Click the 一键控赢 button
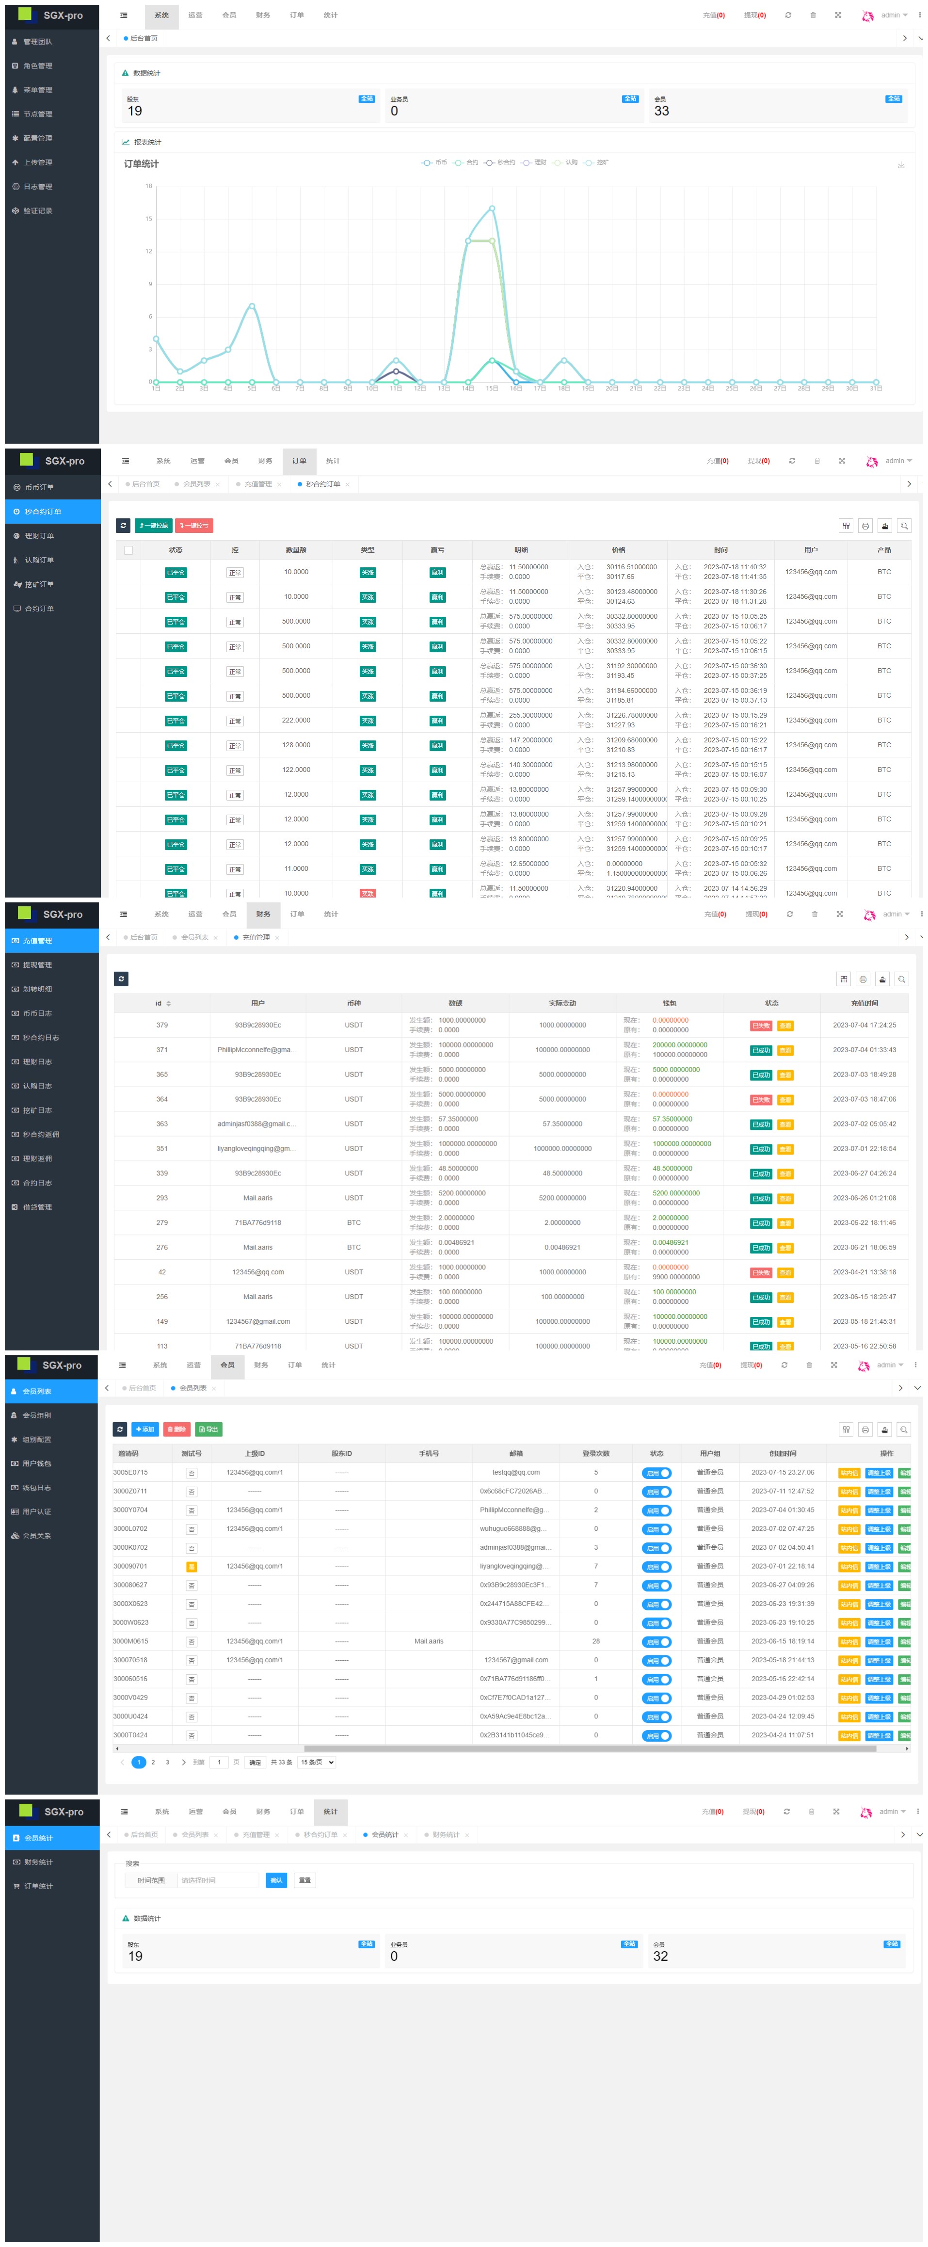Image resolution: width=928 pixels, height=2247 pixels. (x=154, y=526)
